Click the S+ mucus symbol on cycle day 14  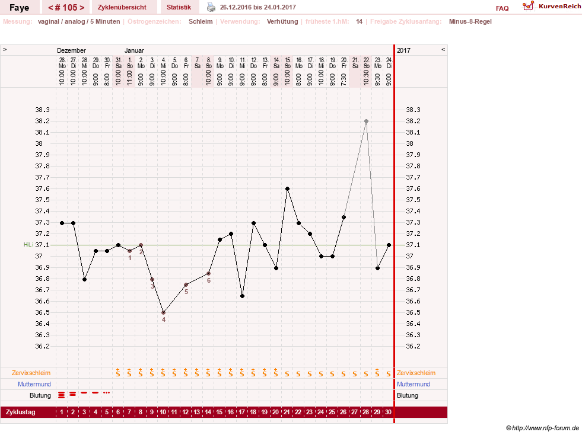(208, 373)
